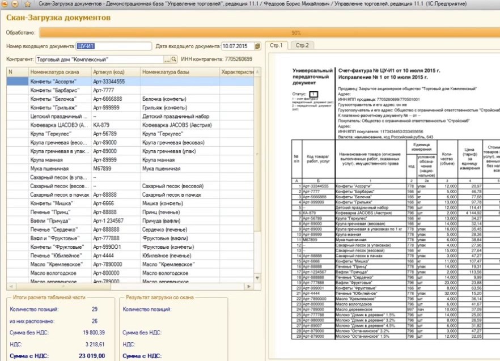Click cell Крупа гречневая (упак)
The width and height of the screenshot is (500, 361).
180,151
